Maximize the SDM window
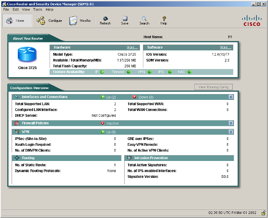The image size is (268, 218). (259, 4)
